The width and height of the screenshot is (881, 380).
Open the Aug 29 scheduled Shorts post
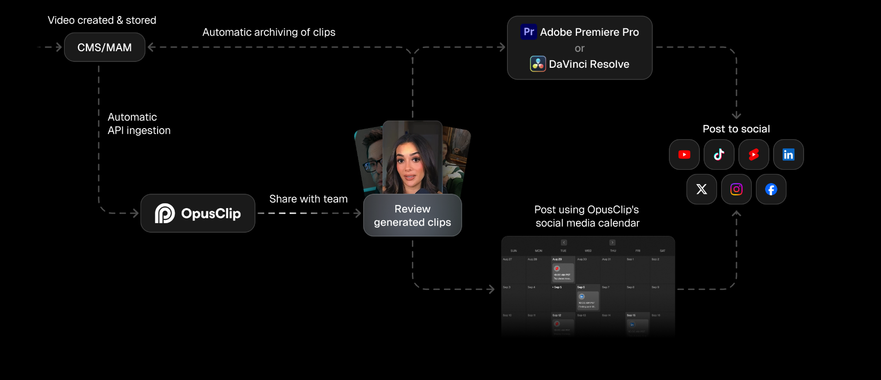pos(563,272)
